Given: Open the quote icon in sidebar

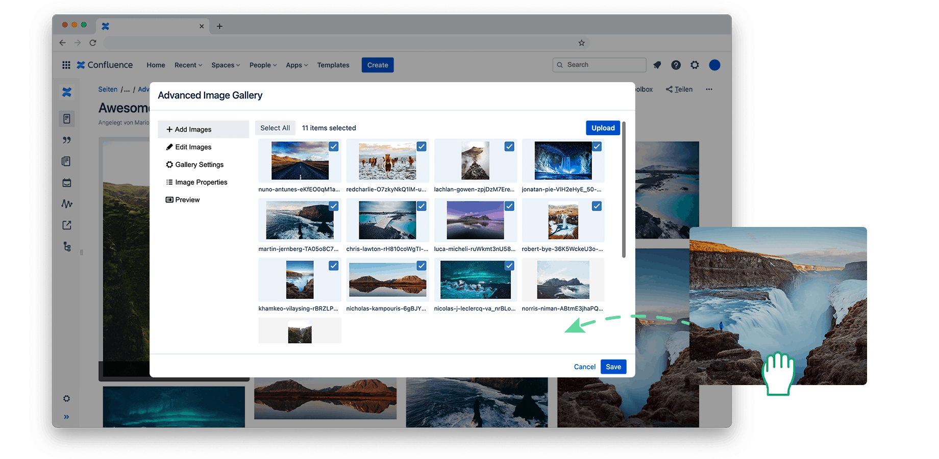Looking at the screenshot, I should click(x=67, y=140).
